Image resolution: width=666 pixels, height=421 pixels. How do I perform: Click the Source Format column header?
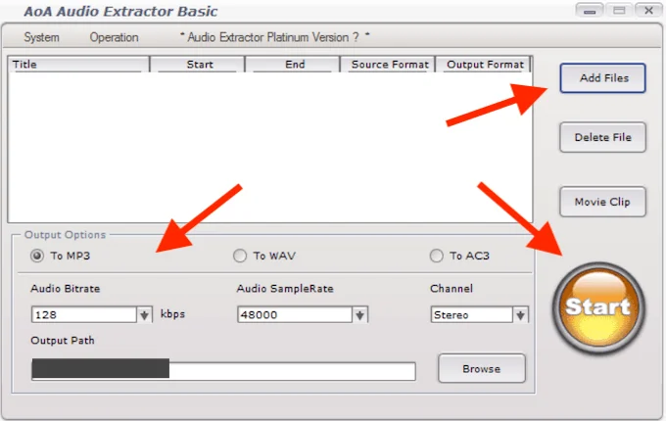(388, 65)
